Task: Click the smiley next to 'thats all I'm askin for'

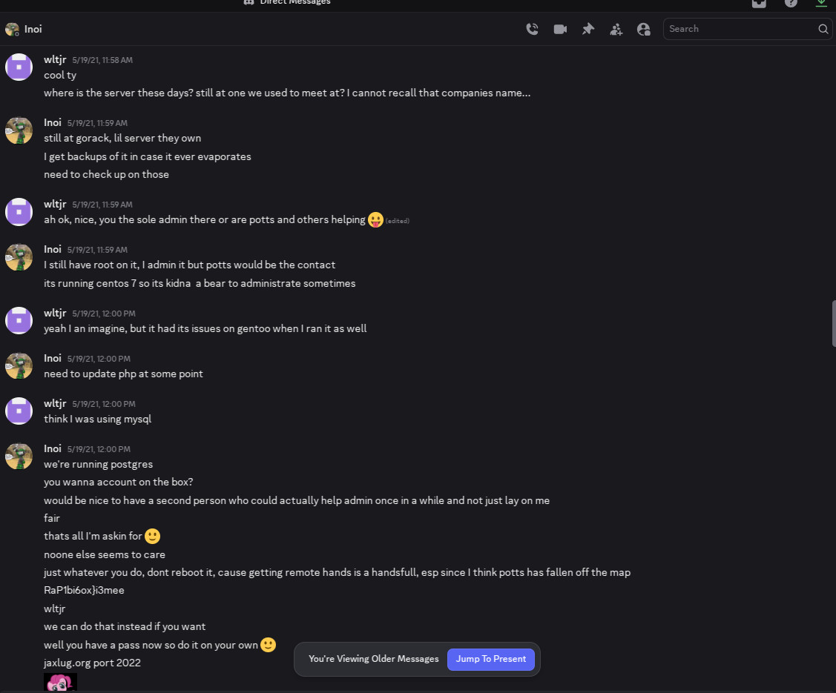Action: 152,536
